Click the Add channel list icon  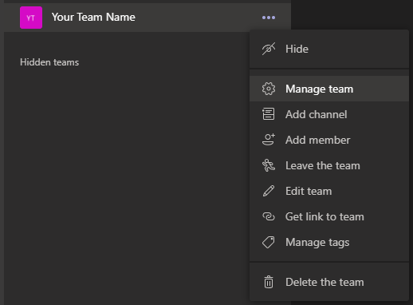click(269, 114)
